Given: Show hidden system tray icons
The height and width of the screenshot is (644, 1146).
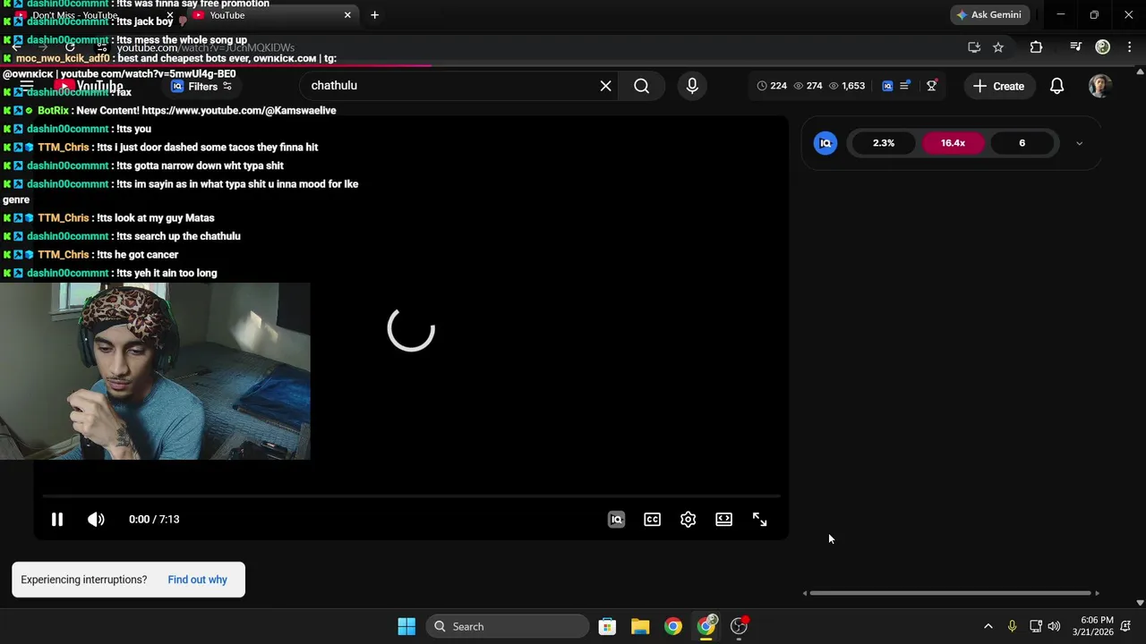Looking at the screenshot, I should (988, 626).
